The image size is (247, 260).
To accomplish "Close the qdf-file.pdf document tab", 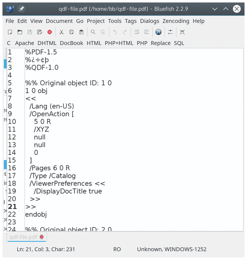I will pos(42,237).
